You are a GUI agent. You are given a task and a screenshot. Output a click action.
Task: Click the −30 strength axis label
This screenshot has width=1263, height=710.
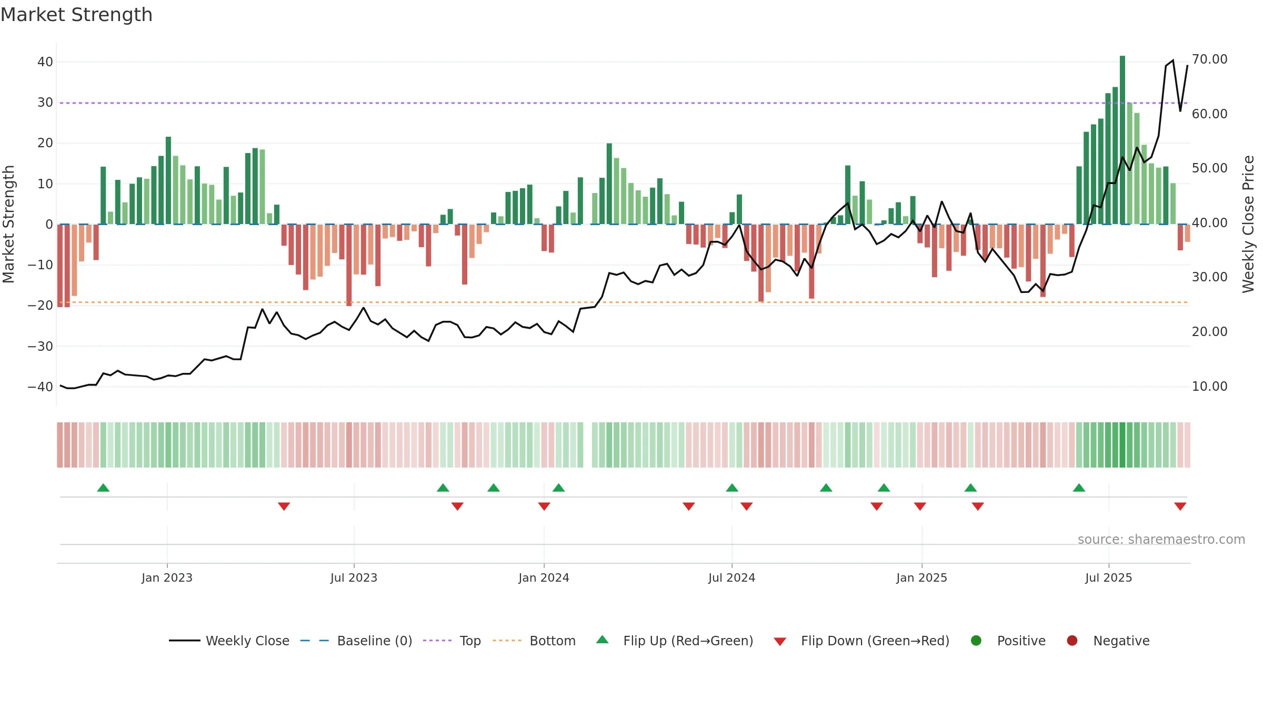[x=41, y=347]
